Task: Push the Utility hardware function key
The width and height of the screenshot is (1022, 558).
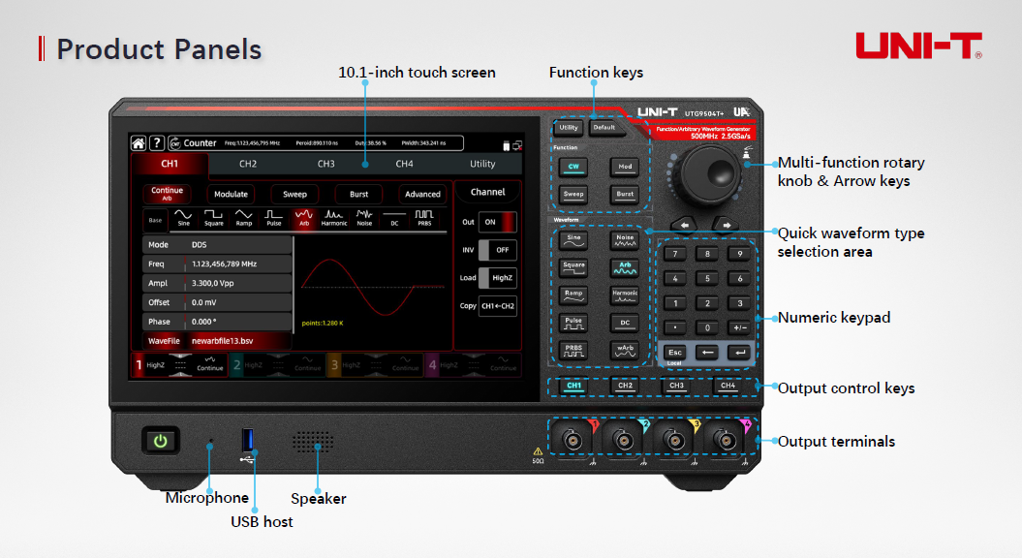Action: (569, 128)
